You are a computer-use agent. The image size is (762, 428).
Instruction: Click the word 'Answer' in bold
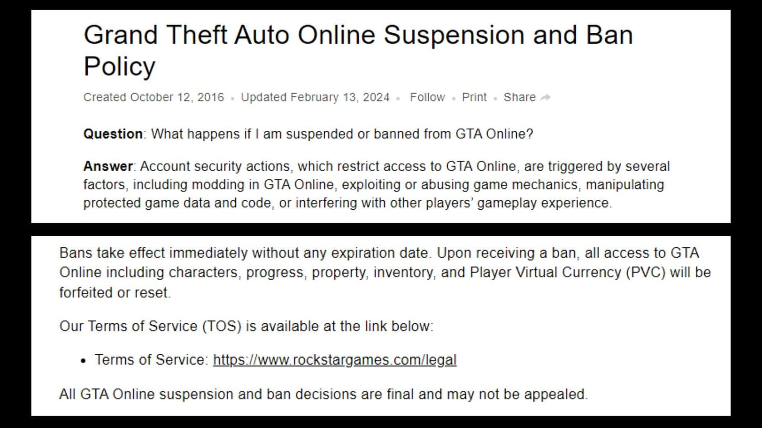pyautogui.click(x=108, y=166)
